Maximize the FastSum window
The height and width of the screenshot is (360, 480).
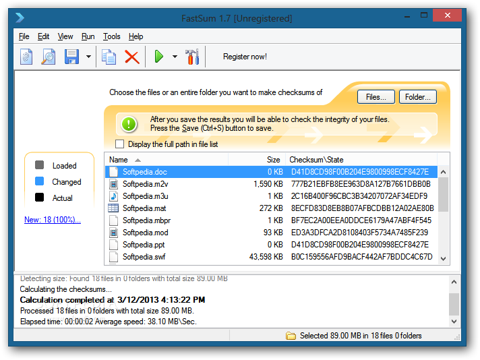point(424,16)
